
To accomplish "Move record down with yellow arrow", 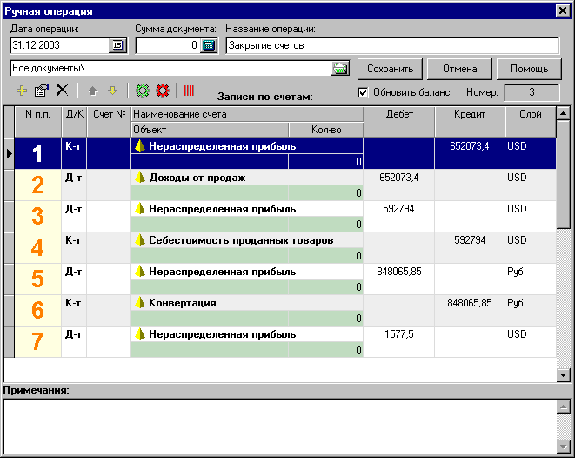I will (x=112, y=91).
